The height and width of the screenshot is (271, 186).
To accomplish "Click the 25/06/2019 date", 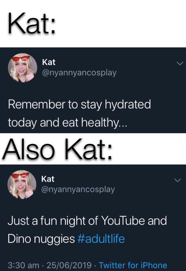I will 69,265.
